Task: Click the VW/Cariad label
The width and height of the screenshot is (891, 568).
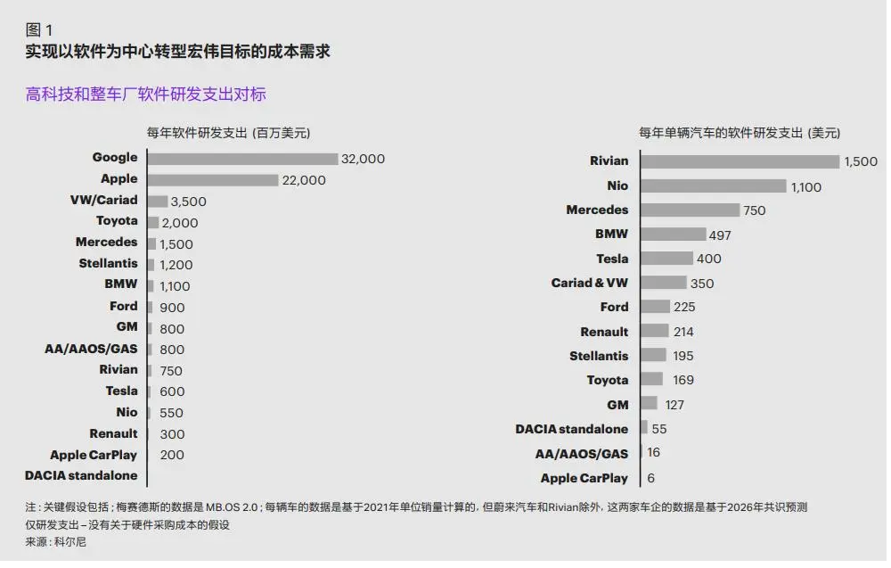Action: [104, 200]
